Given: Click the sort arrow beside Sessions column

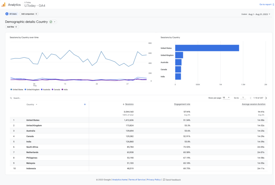Looking at the screenshot, I should [123, 104].
